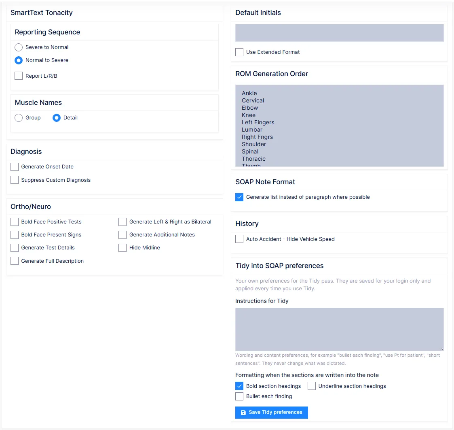
Task: Choose Detail muscle names option
Action: click(57, 118)
